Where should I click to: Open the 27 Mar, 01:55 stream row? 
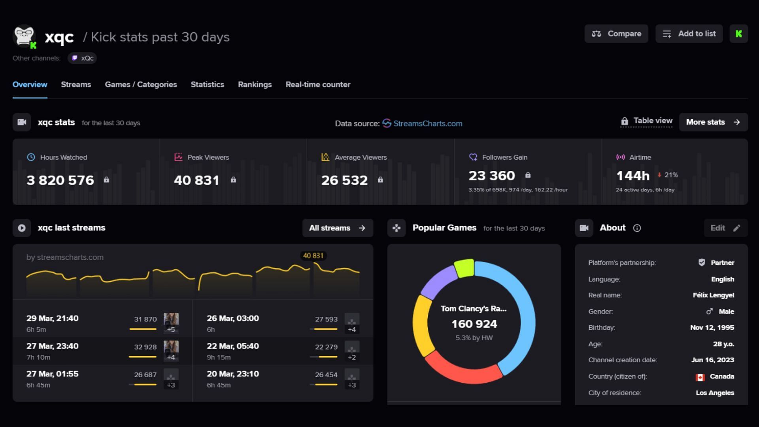(102, 378)
